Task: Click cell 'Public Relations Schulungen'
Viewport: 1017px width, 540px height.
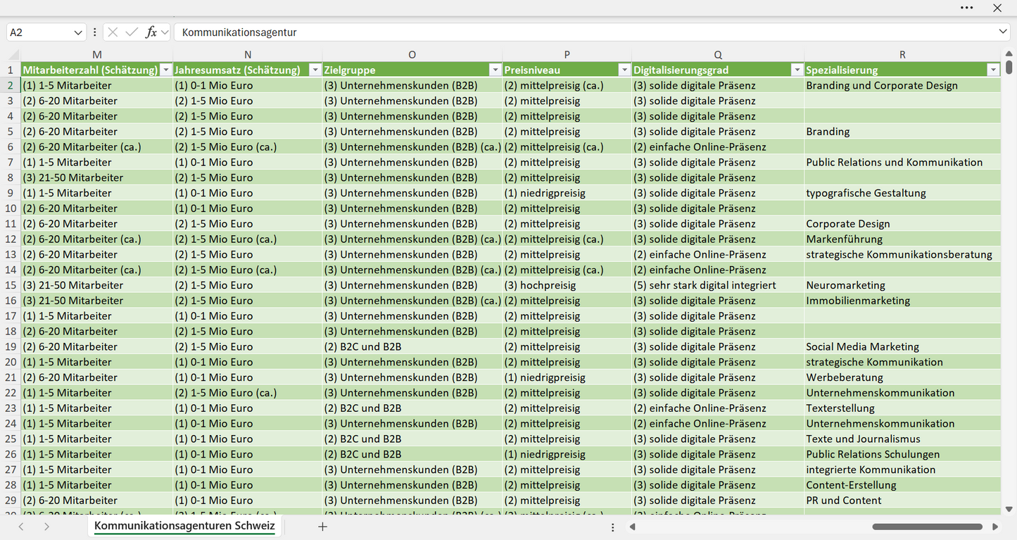Action: click(x=902, y=454)
